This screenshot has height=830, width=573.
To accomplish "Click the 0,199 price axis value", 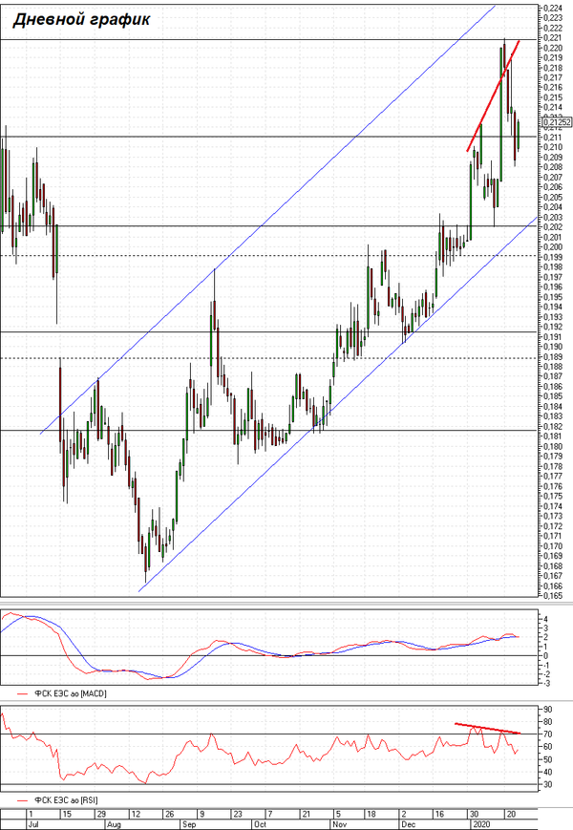I will point(553,257).
